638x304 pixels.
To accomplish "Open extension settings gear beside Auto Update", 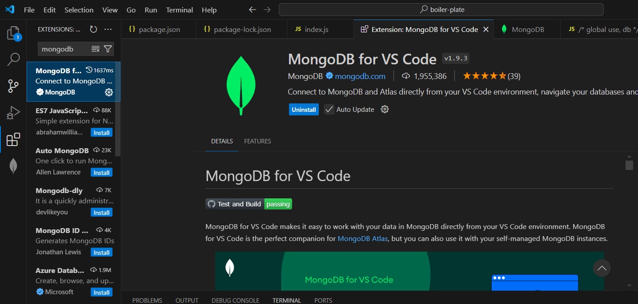I will click(x=385, y=109).
